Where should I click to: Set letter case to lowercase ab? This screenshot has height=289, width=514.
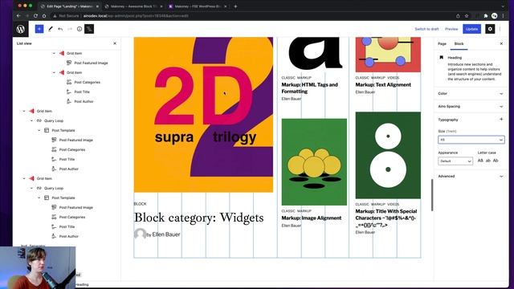click(488, 161)
